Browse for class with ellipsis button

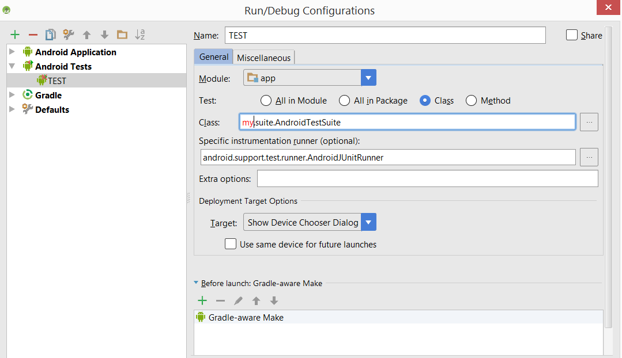(589, 122)
